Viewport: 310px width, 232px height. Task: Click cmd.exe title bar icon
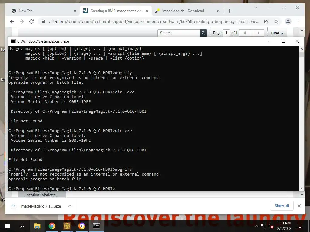click(x=13, y=41)
